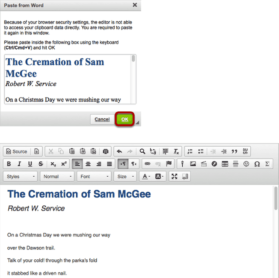Click the Select All icon
This screenshot has height=278, width=279.
[166, 151]
